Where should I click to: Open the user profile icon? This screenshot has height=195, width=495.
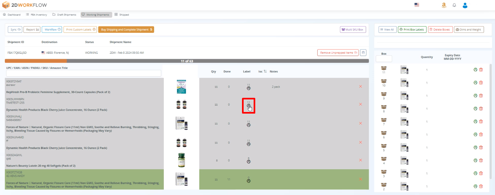pos(465,5)
